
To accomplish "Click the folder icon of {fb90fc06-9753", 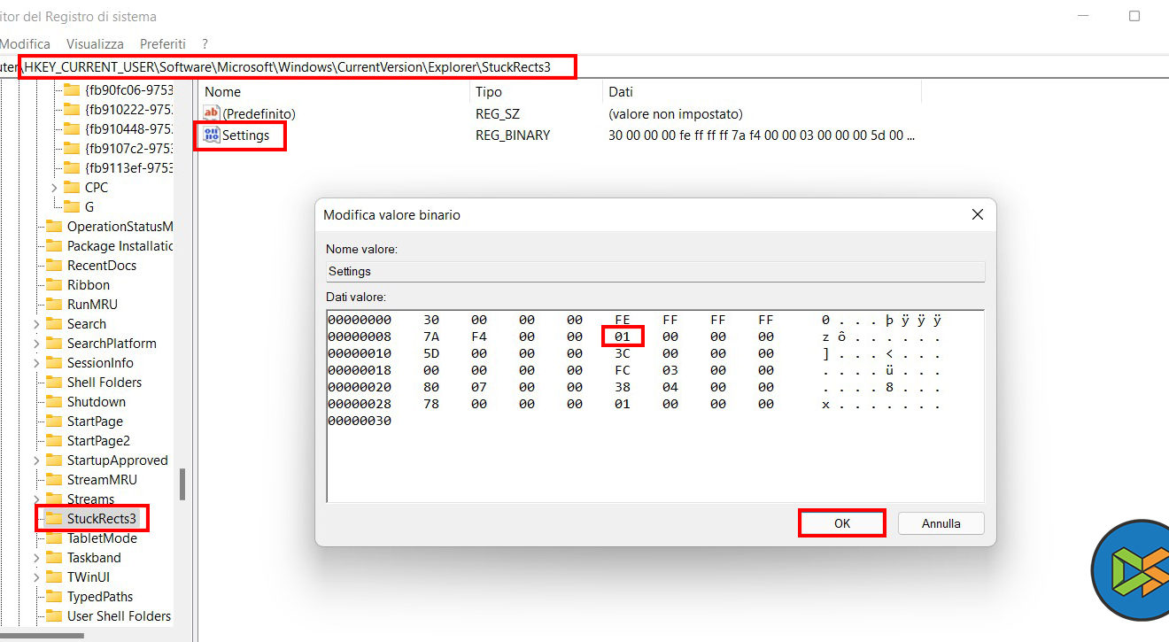I will click(72, 90).
